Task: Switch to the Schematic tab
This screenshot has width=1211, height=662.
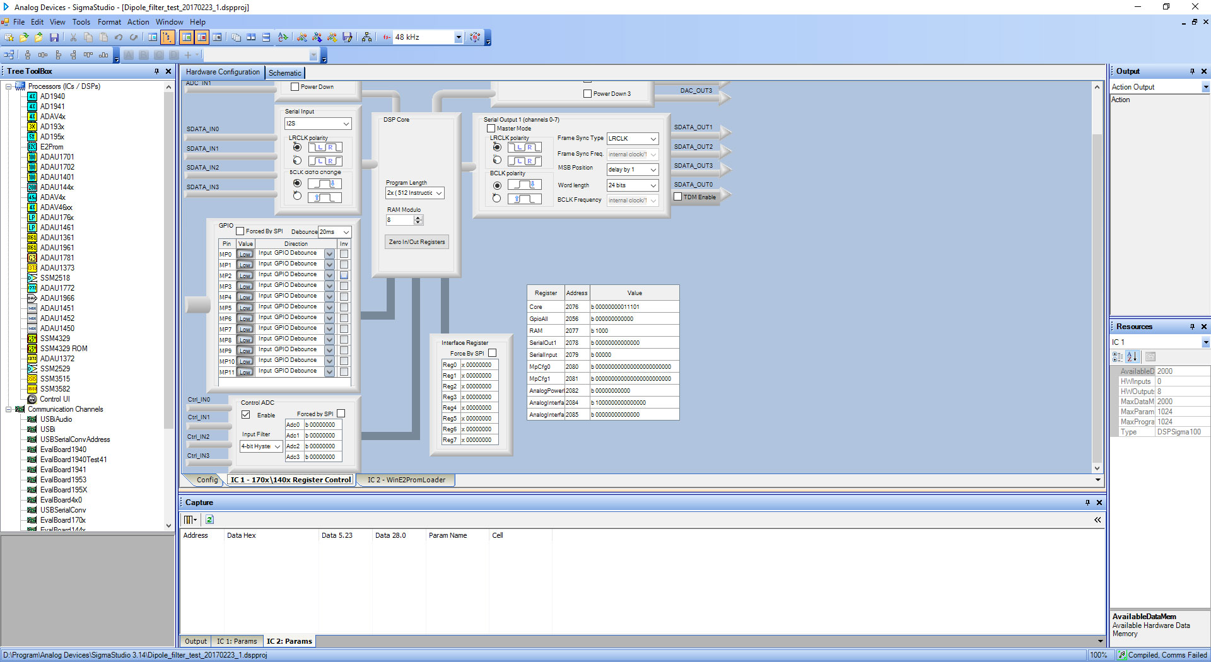Action: [285, 73]
